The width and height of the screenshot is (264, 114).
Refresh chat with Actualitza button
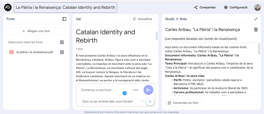(x=143, y=19)
